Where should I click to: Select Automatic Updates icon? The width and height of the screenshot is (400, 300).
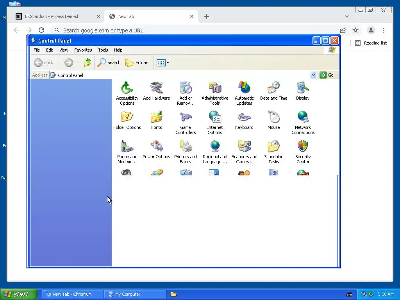click(x=244, y=93)
